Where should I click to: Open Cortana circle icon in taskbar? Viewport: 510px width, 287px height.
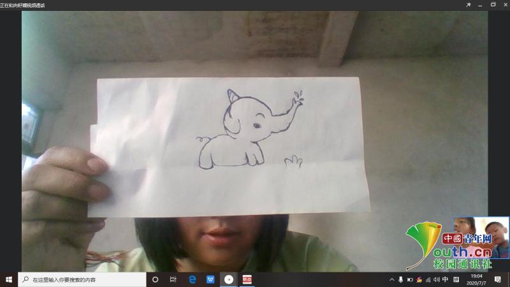pos(155,279)
